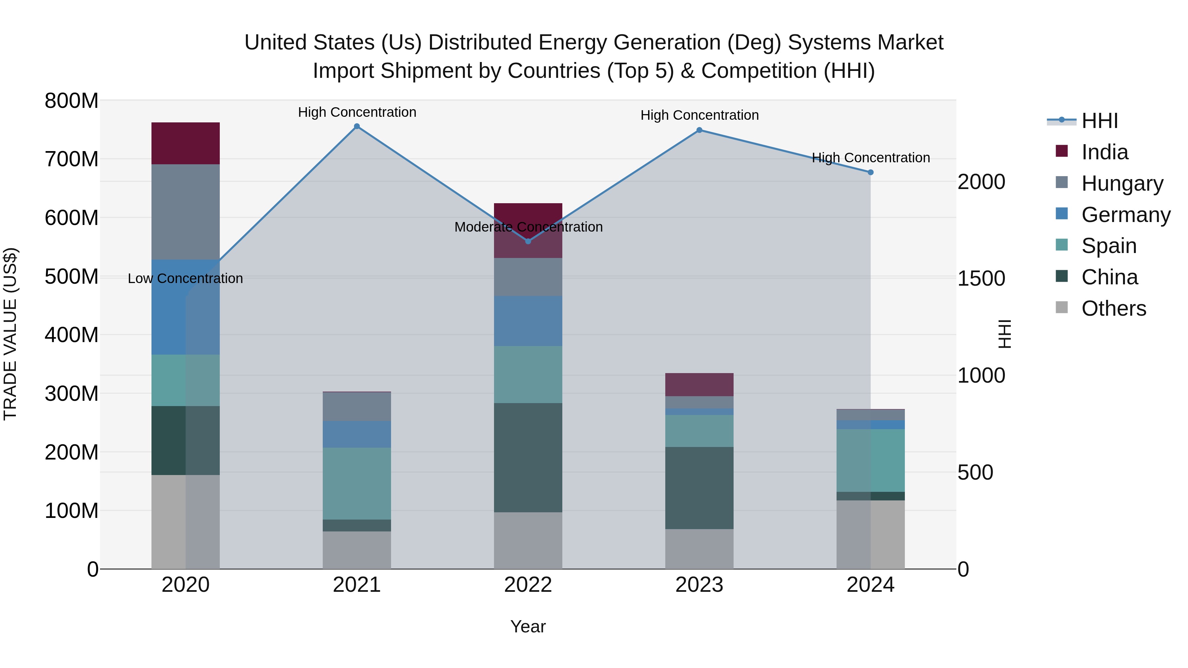This screenshot has height=668, width=1188.
Task: Click 'High Concentration' label above 2023
Action: pos(700,115)
